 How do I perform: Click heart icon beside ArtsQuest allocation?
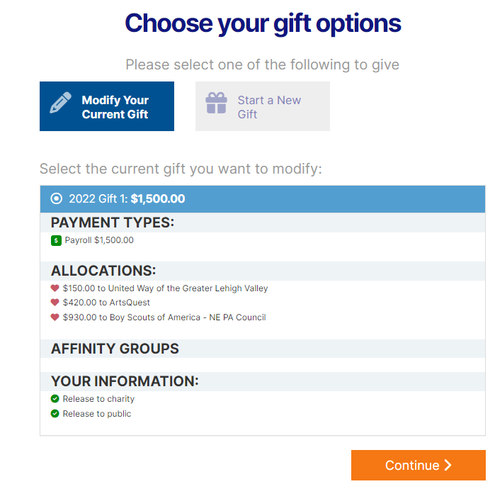tap(55, 303)
